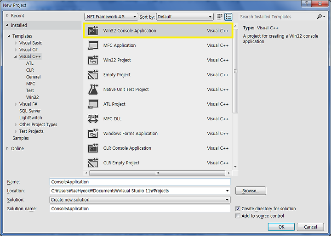Switch to small icons view
Image resolution: width=331 pixels, height=236 pixels.
[220, 17]
